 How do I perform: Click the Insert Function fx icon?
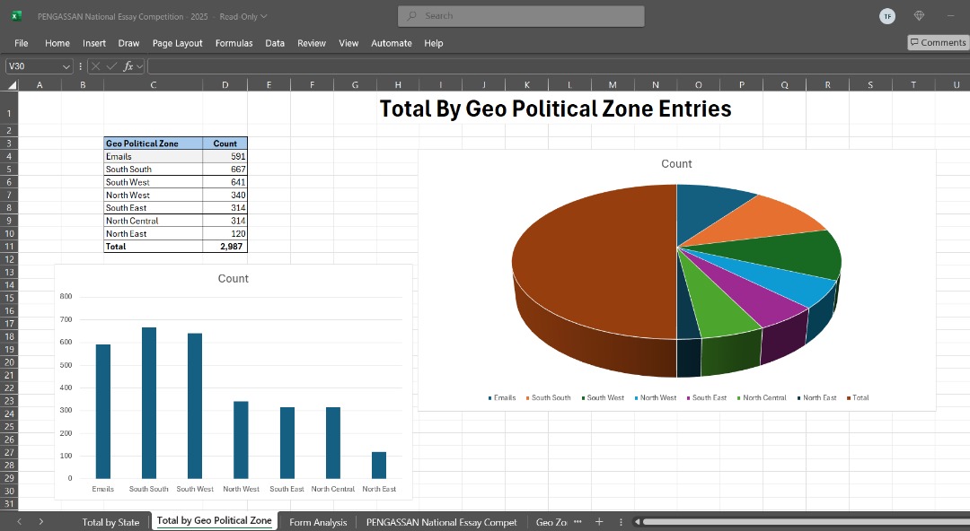pos(128,66)
